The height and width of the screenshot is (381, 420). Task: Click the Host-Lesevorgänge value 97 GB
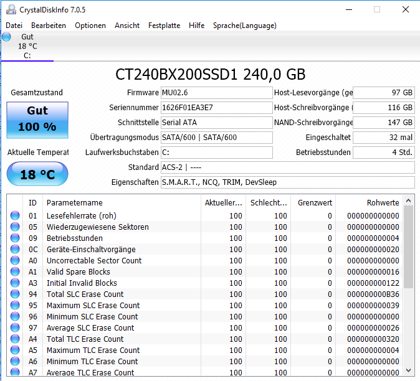384,93
